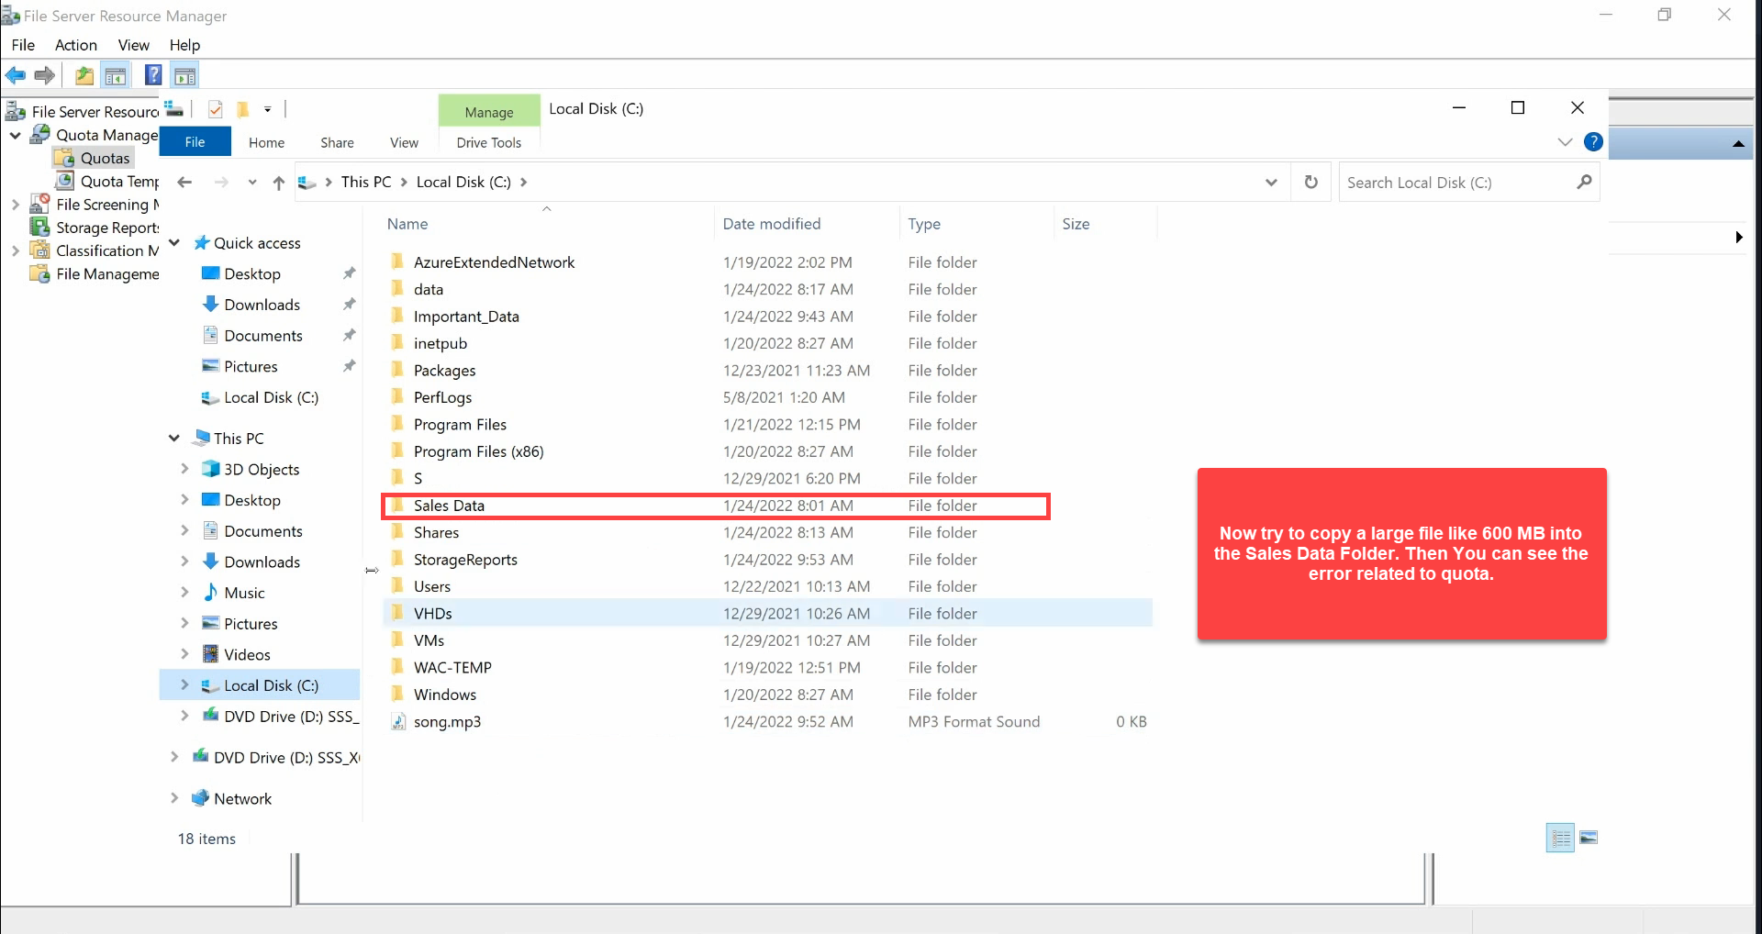Open the Action menu
The height and width of the screenshot is (934, 1762).
[76, 45]
